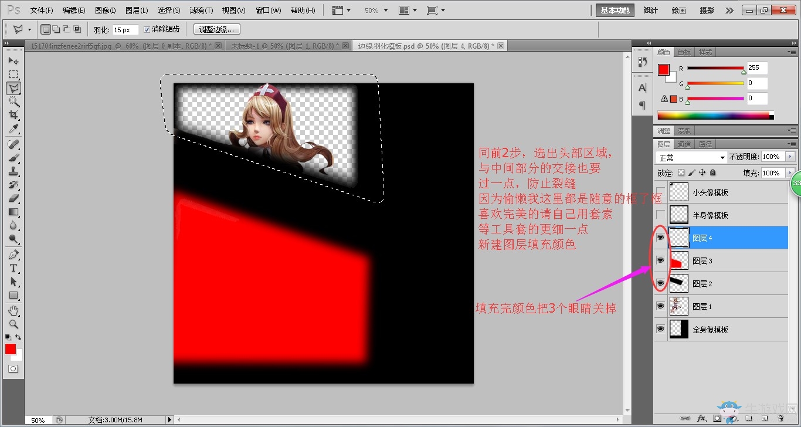This screenshot has width=801, height=427.
Task: Show the 半身像模板 layer
Action: [661, 215]
